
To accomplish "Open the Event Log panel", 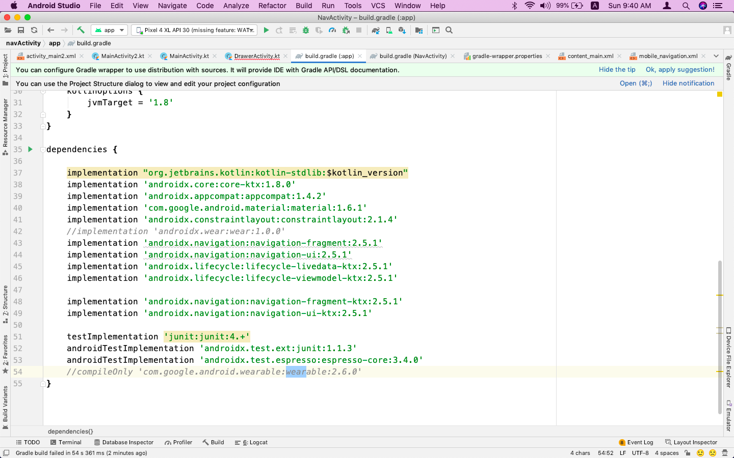I will coord(636,442).
